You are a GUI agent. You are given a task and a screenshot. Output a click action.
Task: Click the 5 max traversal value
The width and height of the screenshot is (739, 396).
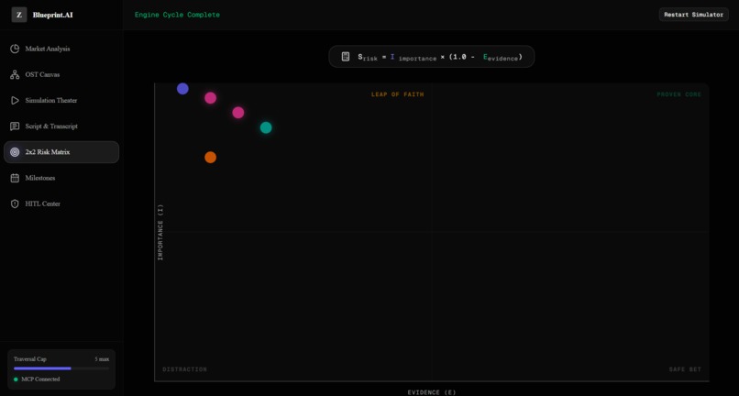click(x=102, y=359)
